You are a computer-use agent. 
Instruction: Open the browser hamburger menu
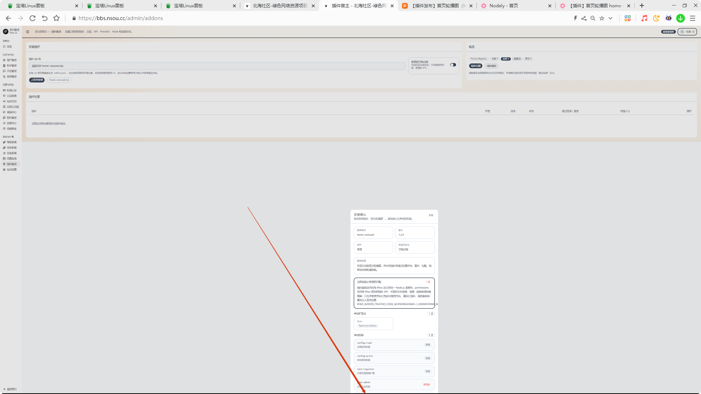[693, 18]
